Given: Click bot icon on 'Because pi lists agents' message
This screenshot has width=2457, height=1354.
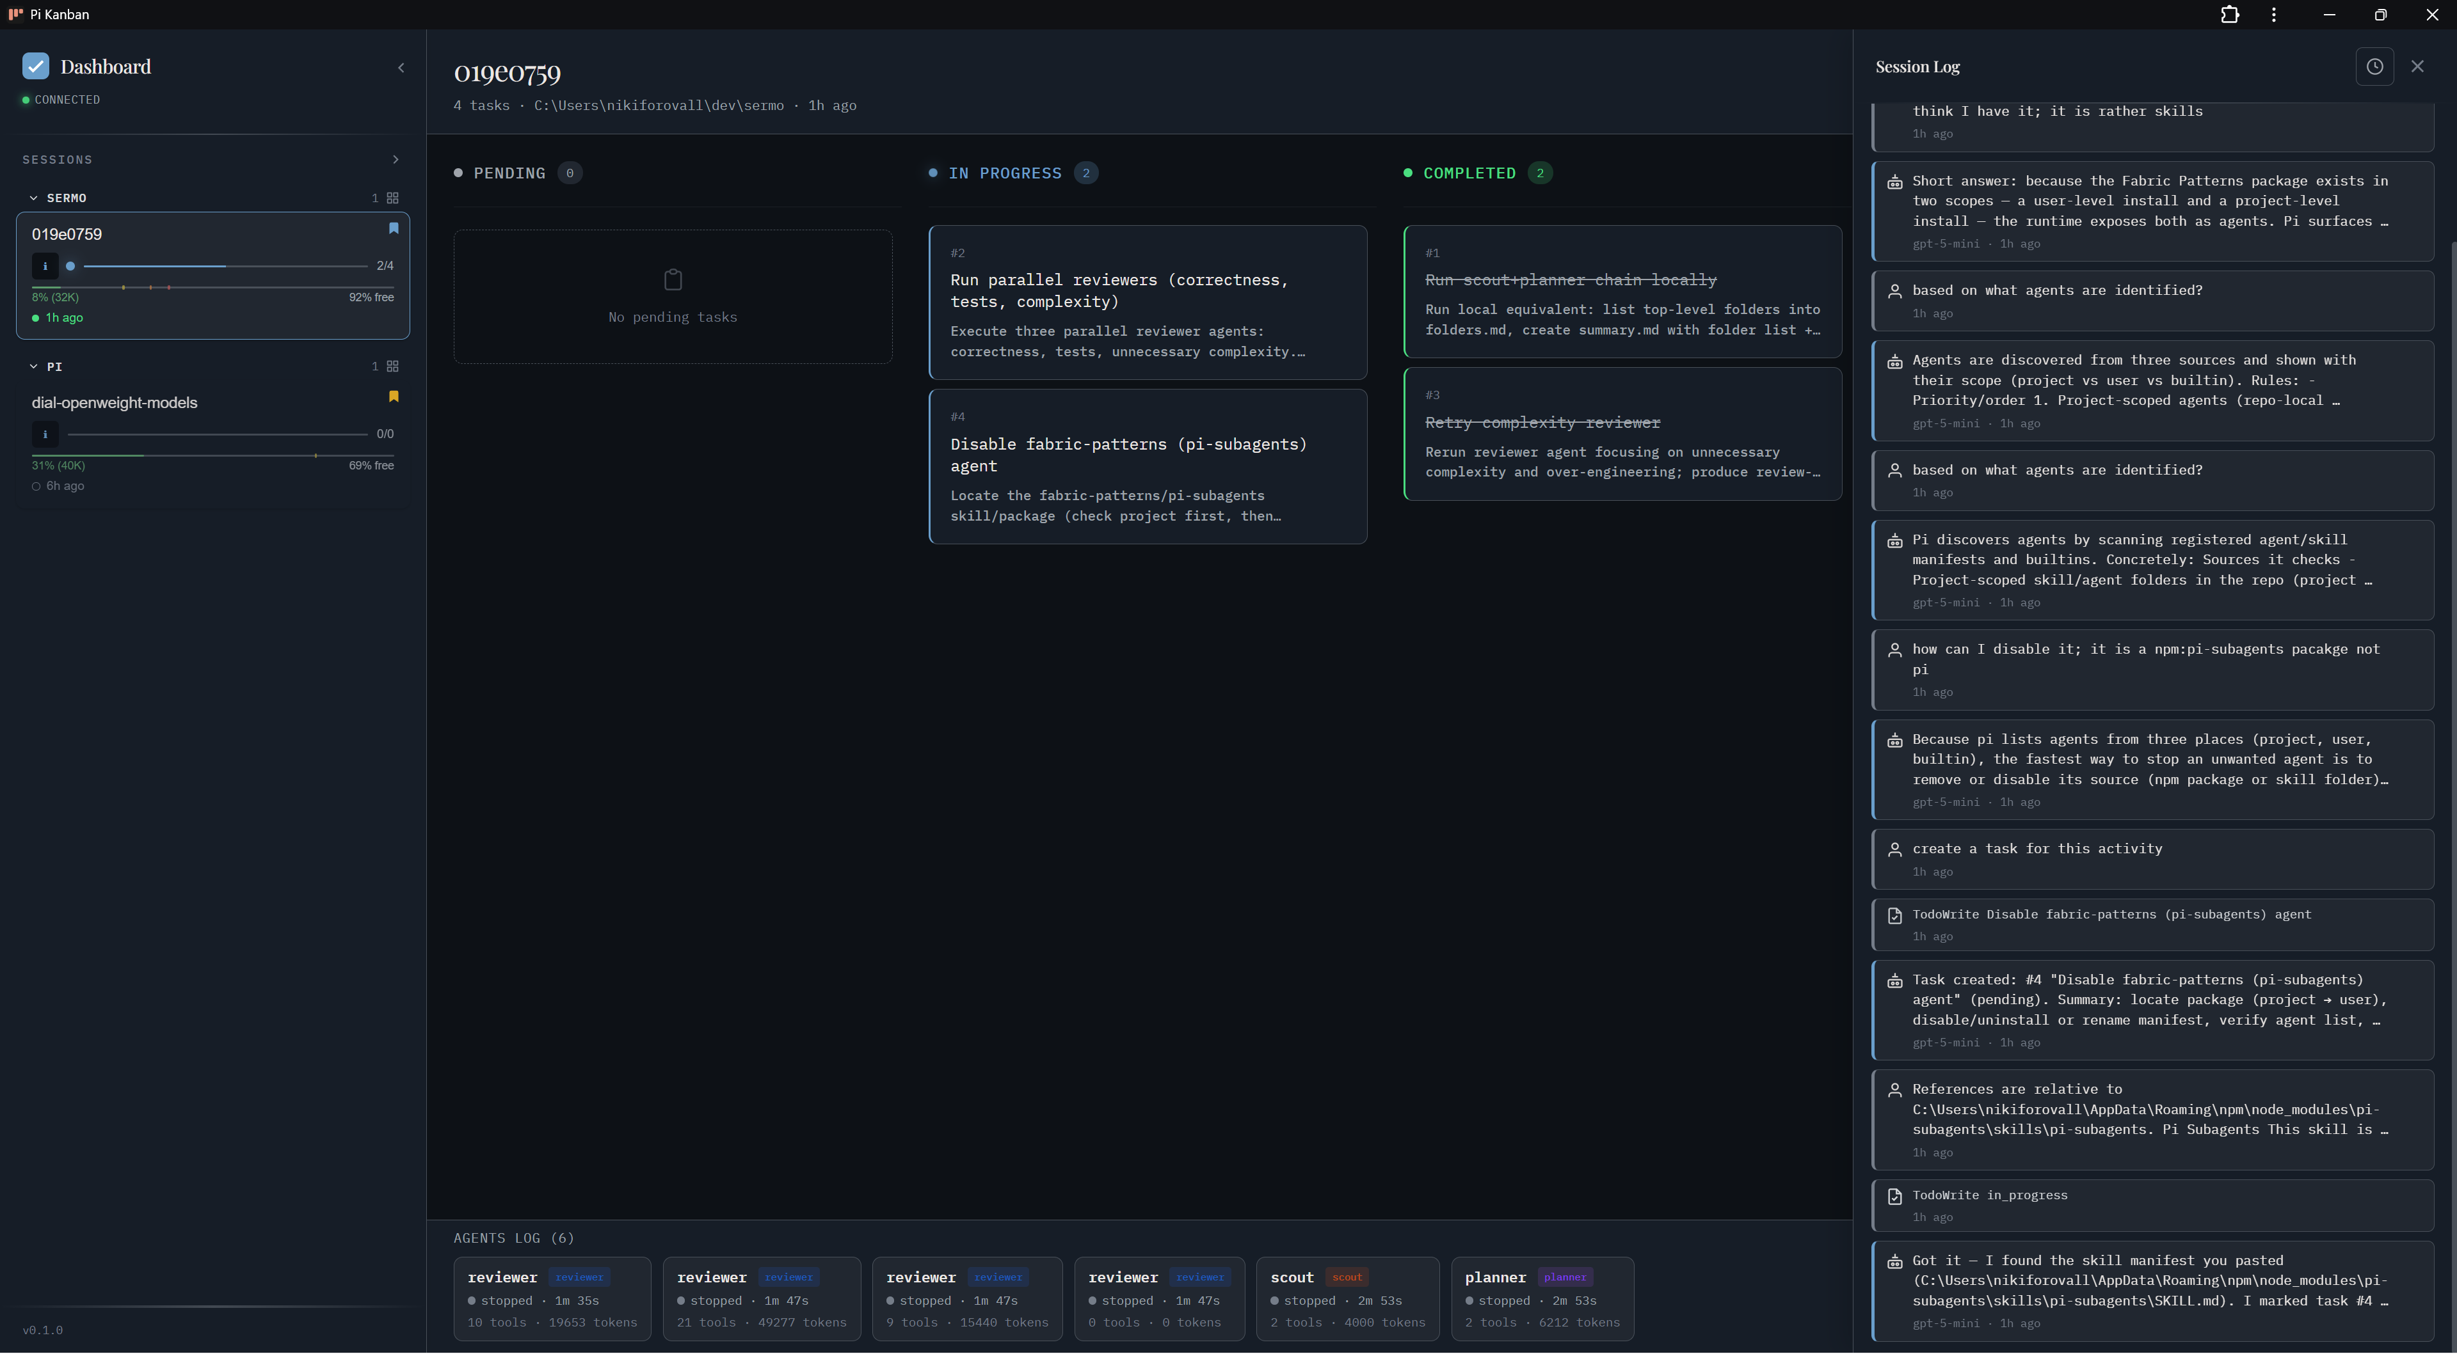Looking at the screenshot, I should point(1894,741).
